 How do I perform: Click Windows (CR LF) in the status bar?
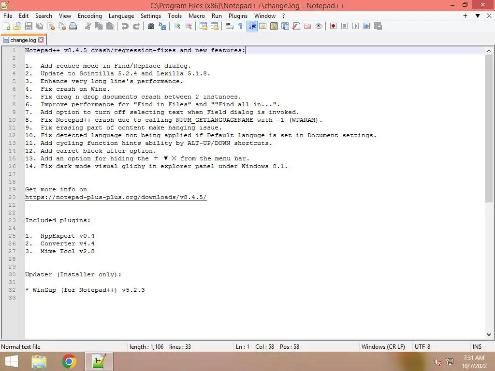tap(383, 347)
